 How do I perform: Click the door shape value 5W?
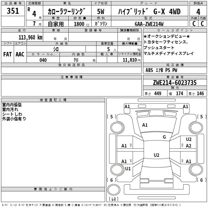click(101, 11)
